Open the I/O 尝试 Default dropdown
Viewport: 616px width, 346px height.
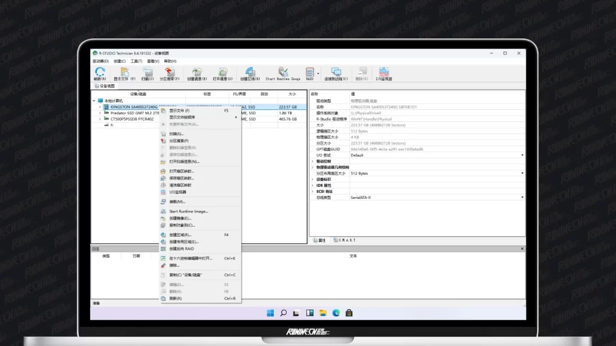[522, 155]
